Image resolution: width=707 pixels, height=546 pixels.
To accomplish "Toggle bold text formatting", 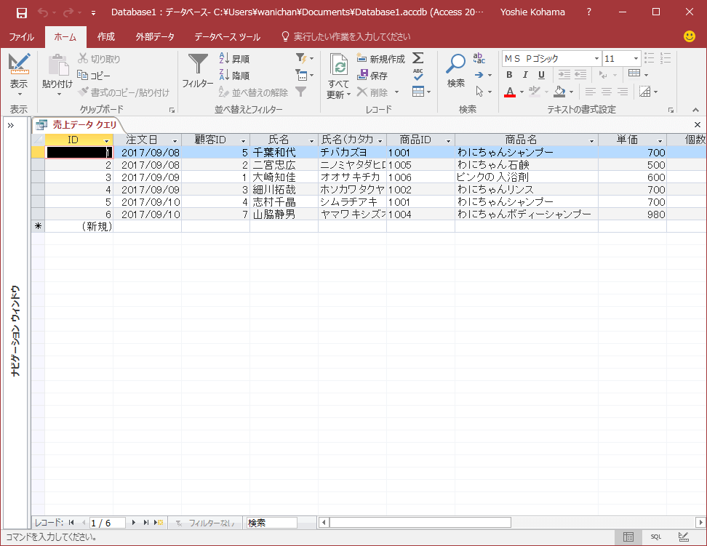I will 509,75.
